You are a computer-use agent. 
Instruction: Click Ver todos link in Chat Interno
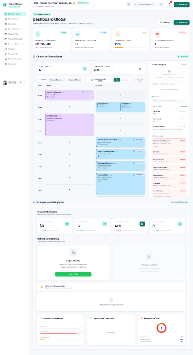184,106
